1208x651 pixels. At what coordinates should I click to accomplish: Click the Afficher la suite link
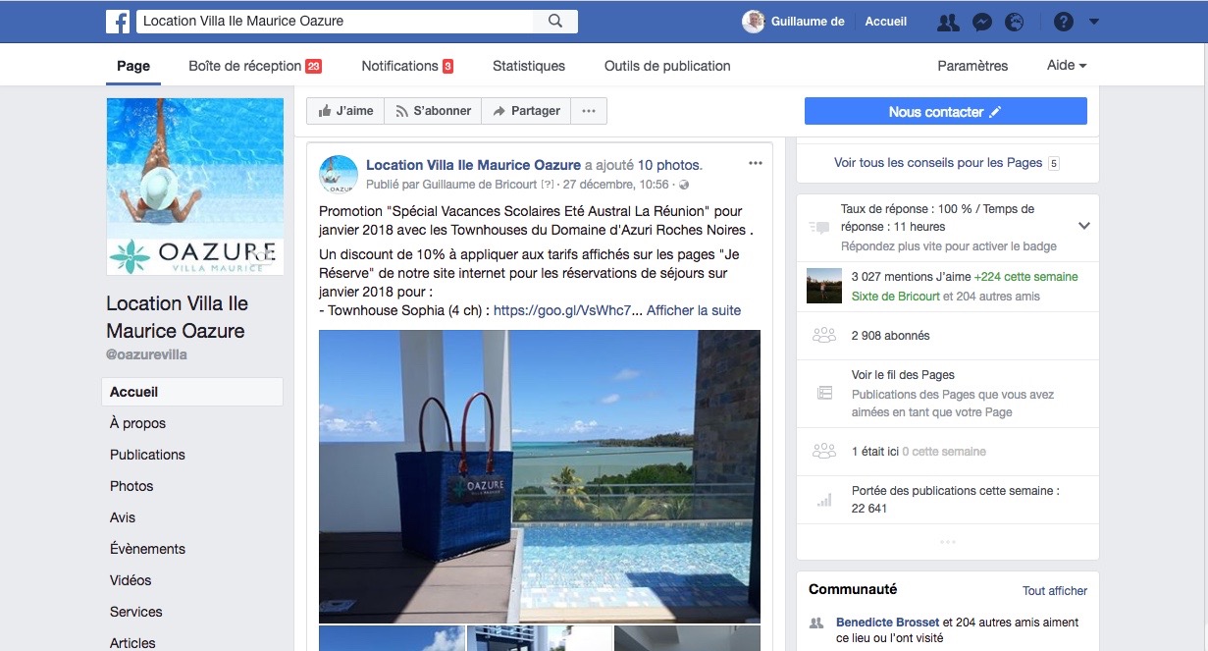(x=693, y=310)
